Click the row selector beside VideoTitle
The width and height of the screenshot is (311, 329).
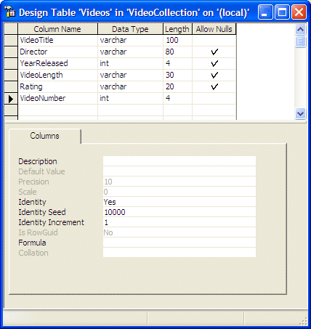click(11, 40)
